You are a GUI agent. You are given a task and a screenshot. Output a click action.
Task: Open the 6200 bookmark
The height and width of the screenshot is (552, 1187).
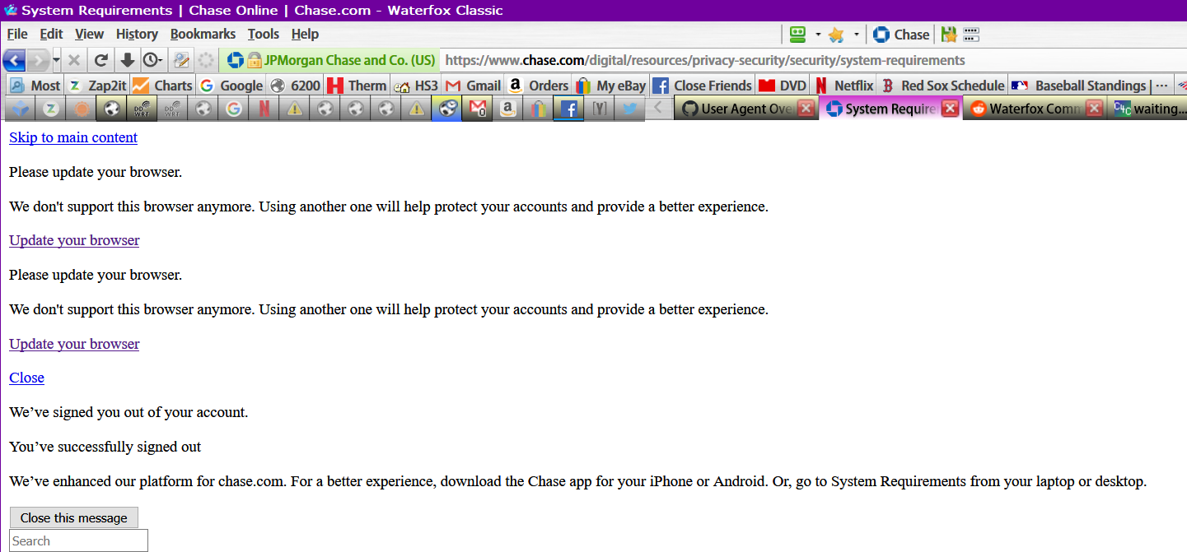click(295, 86)
